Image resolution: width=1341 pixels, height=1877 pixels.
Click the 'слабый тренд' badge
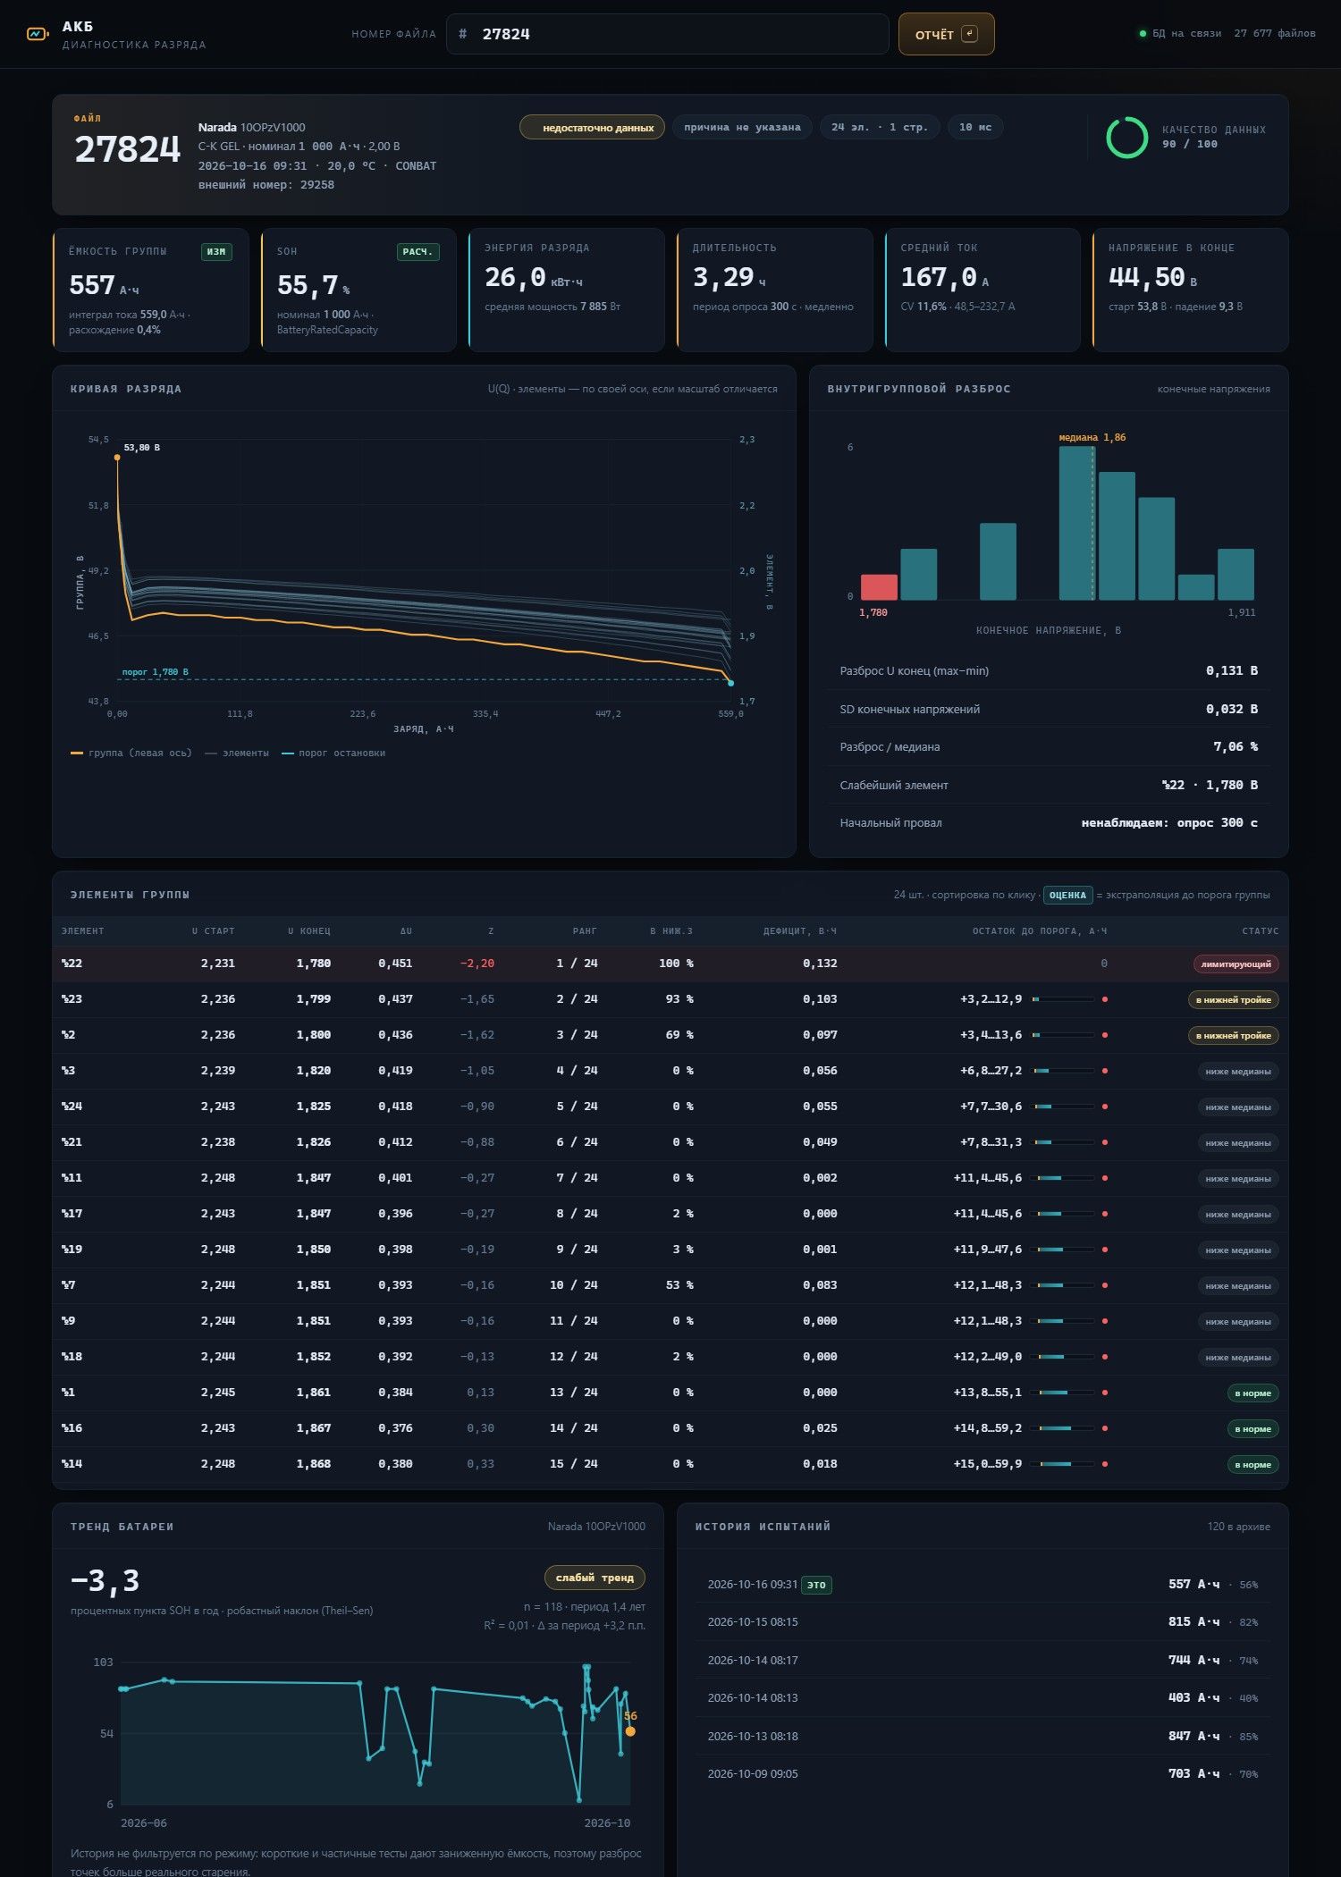click(595, 1578)
